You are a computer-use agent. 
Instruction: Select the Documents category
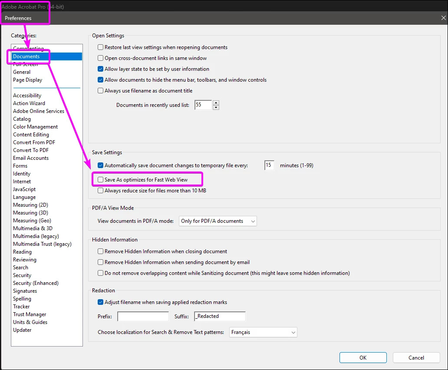pos(47,56)
